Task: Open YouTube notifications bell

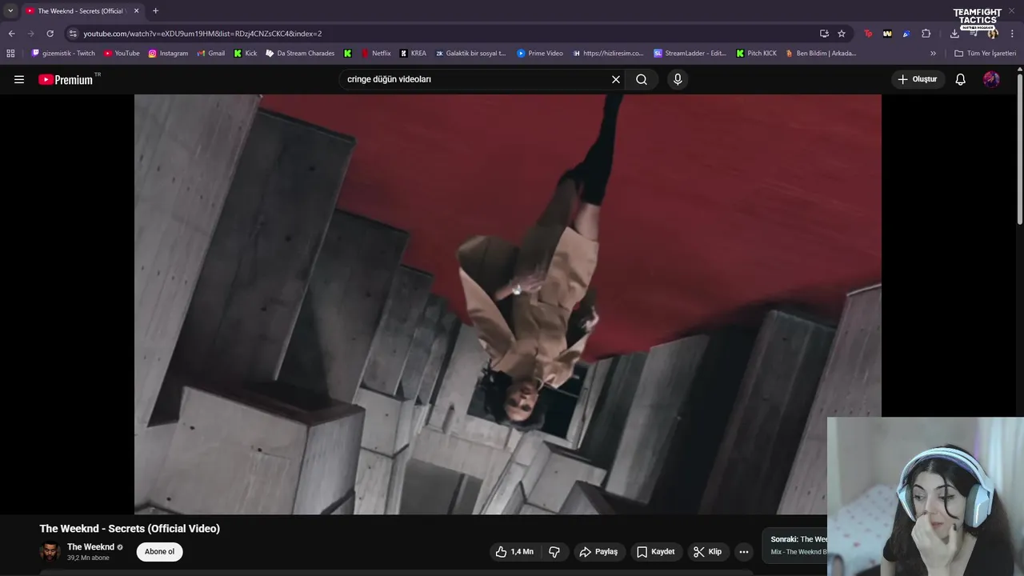Action: (x=961, y=79)
